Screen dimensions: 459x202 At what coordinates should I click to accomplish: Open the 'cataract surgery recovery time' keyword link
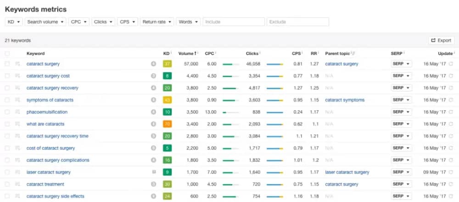pyautogui.click(x=57, y=136)
